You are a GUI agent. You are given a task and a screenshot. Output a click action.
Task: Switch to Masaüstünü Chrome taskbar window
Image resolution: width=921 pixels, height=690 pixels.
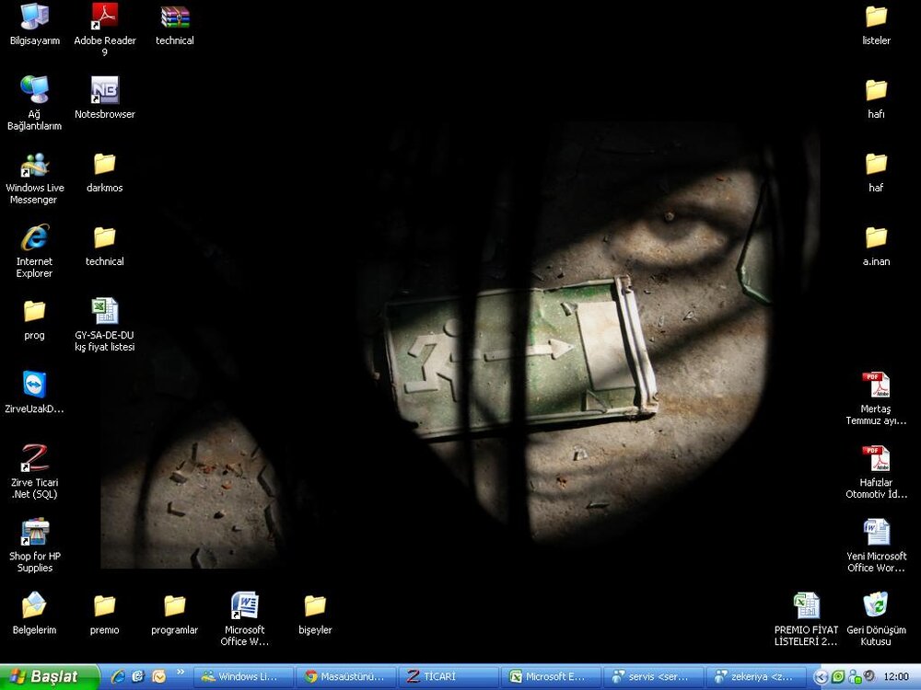tap(346, 676)
